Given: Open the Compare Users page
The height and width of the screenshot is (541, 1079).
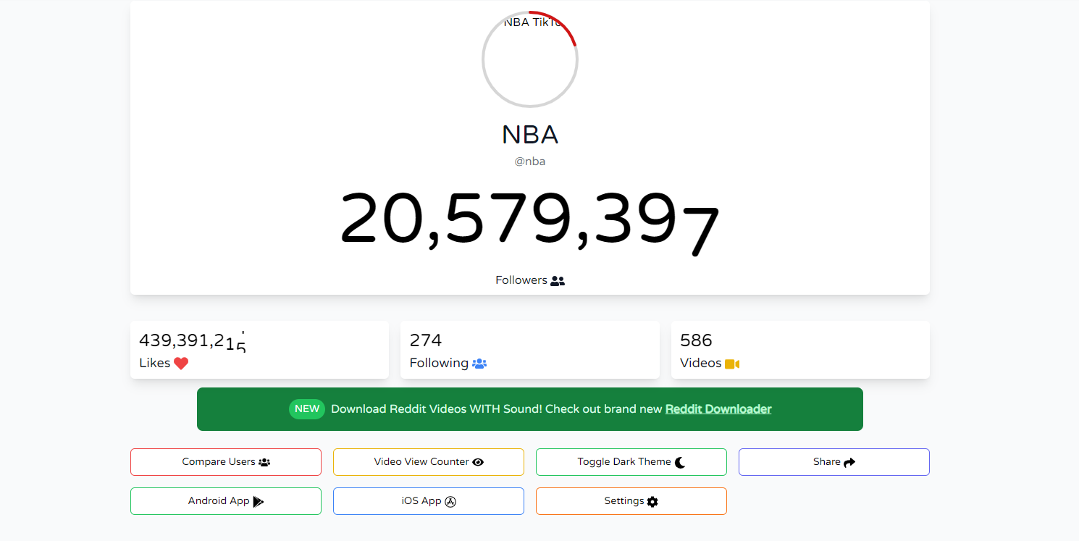Looking at the screenshot, I should pos(225,462).
